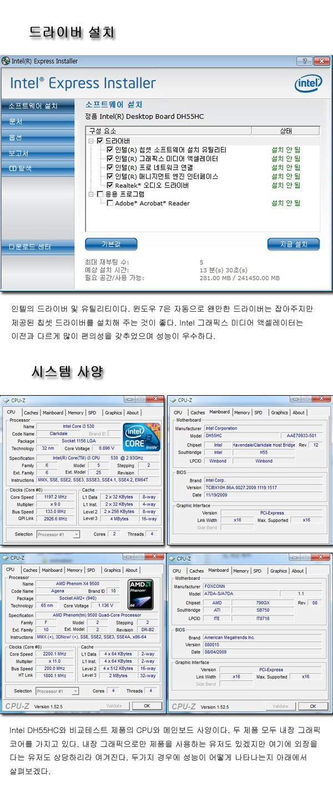The width and height of the screenshot is (333, 807).
Task: Click the 기본값 button
Action: (111, 244)
